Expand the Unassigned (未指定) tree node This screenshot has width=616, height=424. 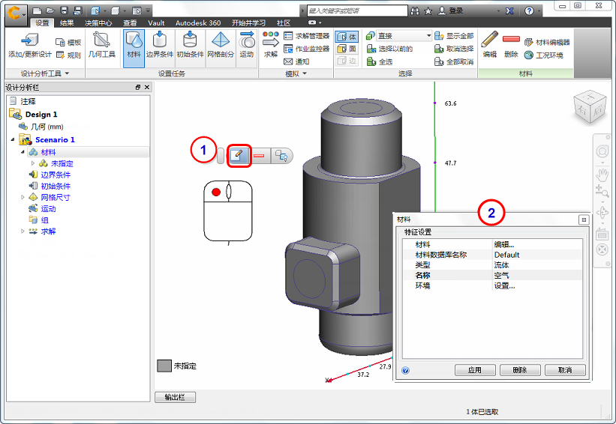[33, 163]
